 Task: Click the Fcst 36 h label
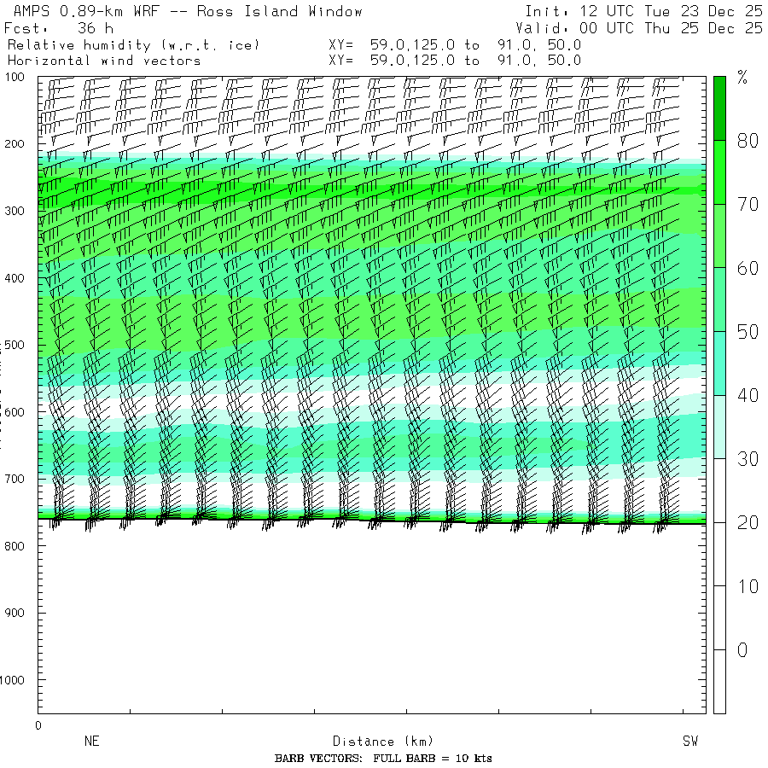click(59, 28)
